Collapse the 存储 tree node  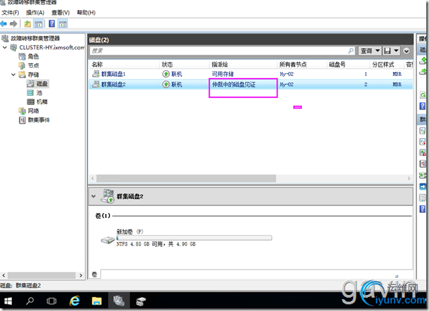(x=13, y=75)
